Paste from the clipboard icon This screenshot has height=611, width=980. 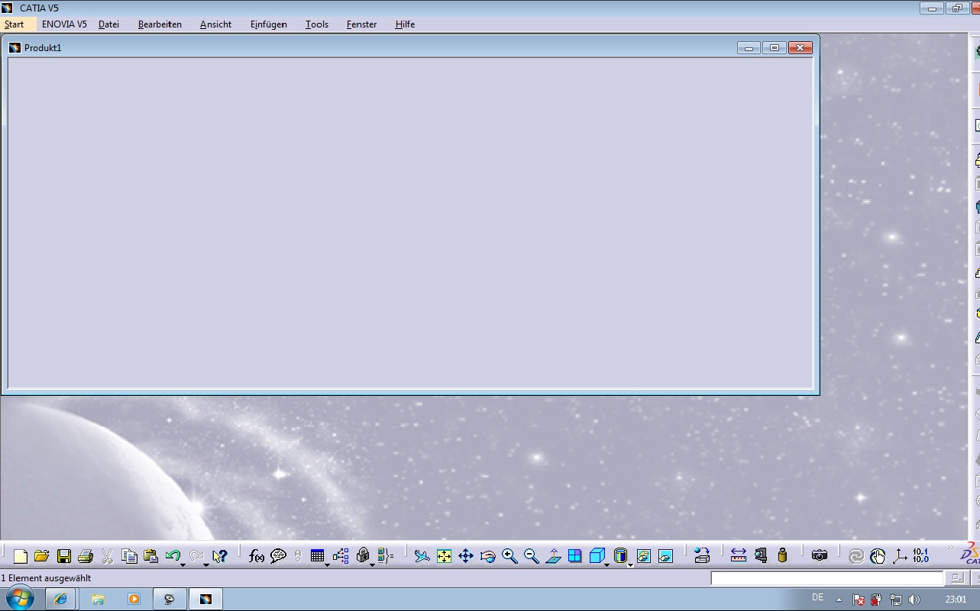click(150, 556)
